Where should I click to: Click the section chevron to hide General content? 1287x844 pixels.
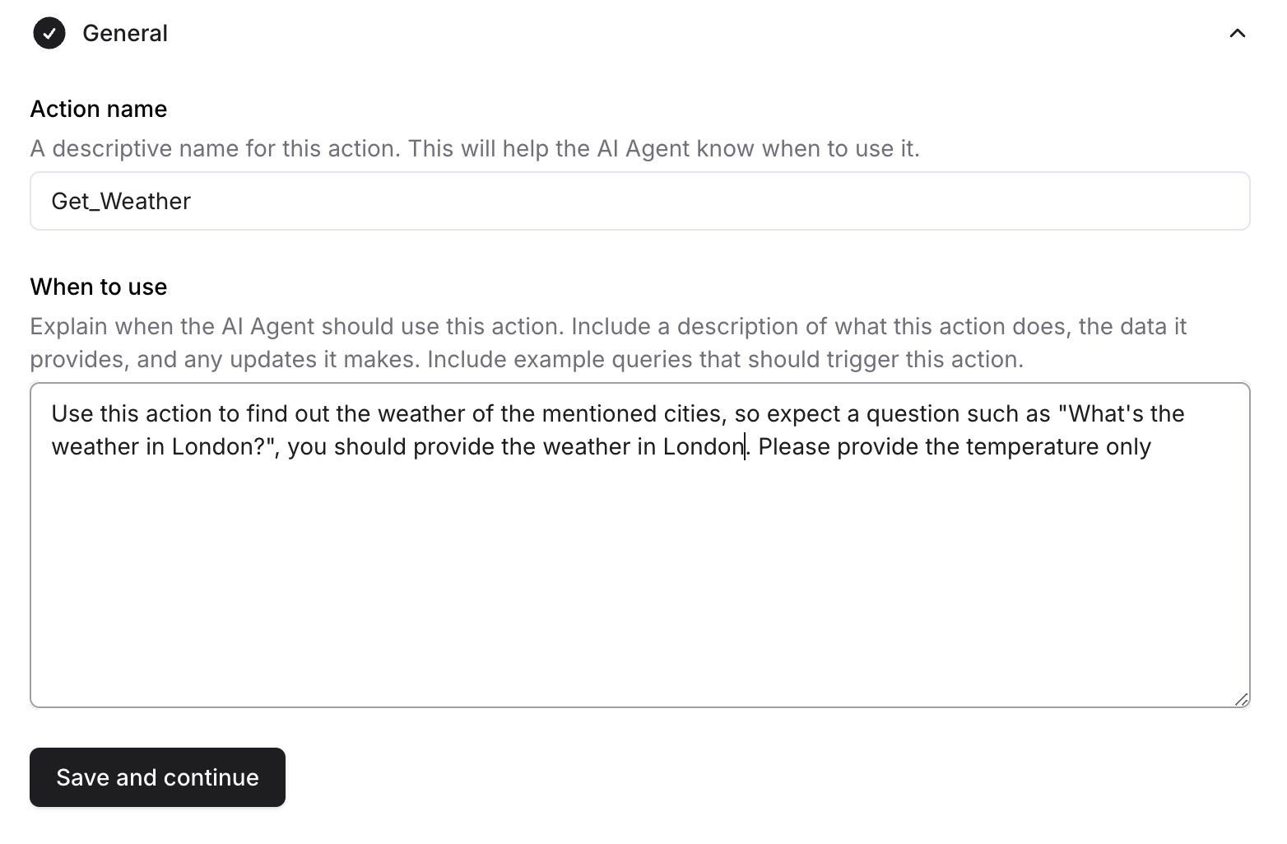(x=1238, y=33)
